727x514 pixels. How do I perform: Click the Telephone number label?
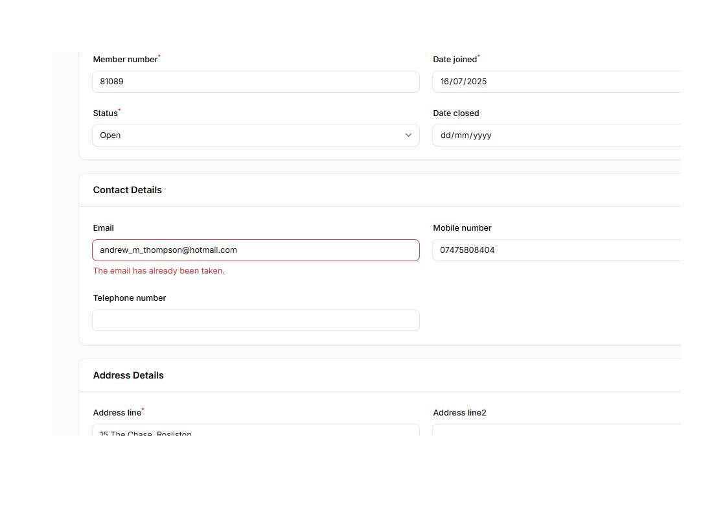130,298
